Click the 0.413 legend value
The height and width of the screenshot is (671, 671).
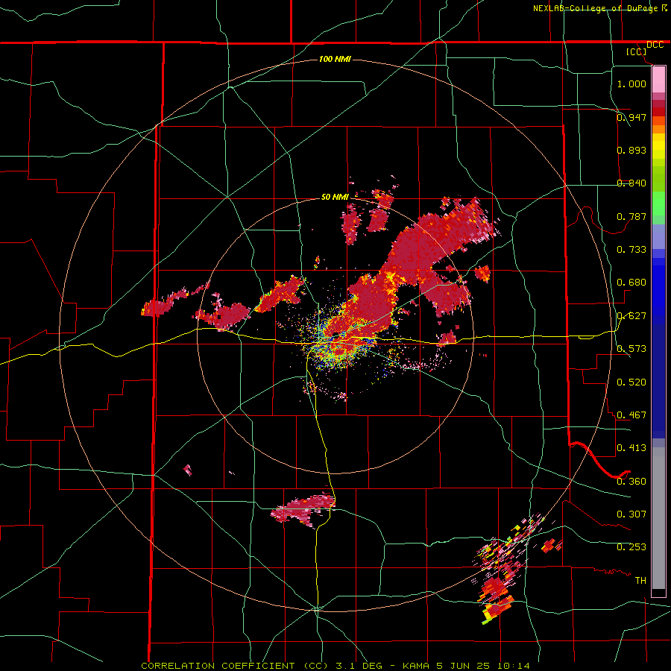[x=631, y=447]
